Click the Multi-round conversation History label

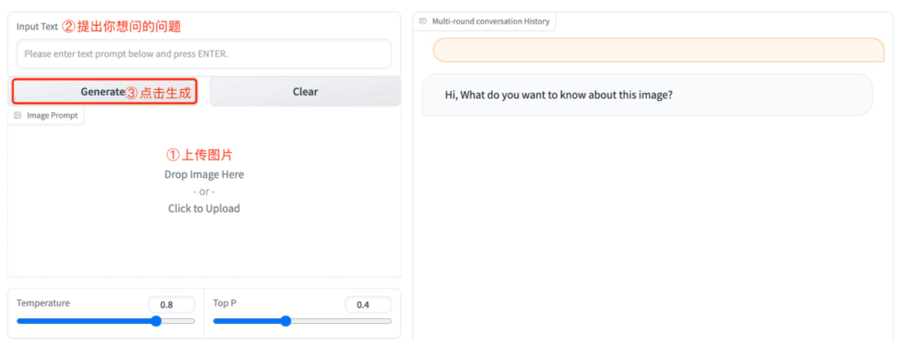click(491, 21)
